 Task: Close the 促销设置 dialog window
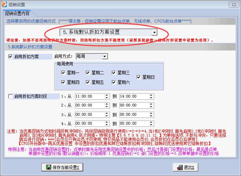tap(233, 4)
